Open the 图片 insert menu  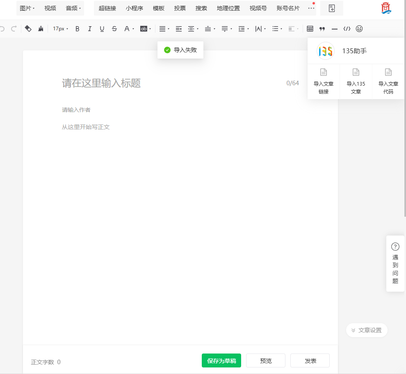pyautogui.click(x=27, y=8)
